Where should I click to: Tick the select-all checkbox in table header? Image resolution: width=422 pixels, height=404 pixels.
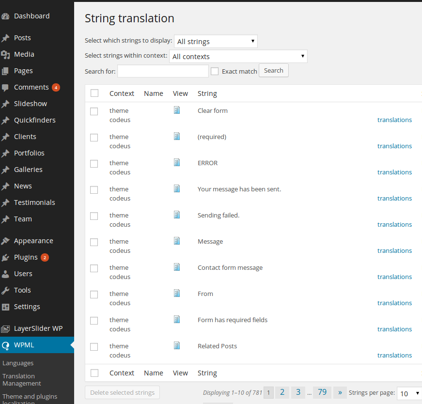(x=94, y=93)
